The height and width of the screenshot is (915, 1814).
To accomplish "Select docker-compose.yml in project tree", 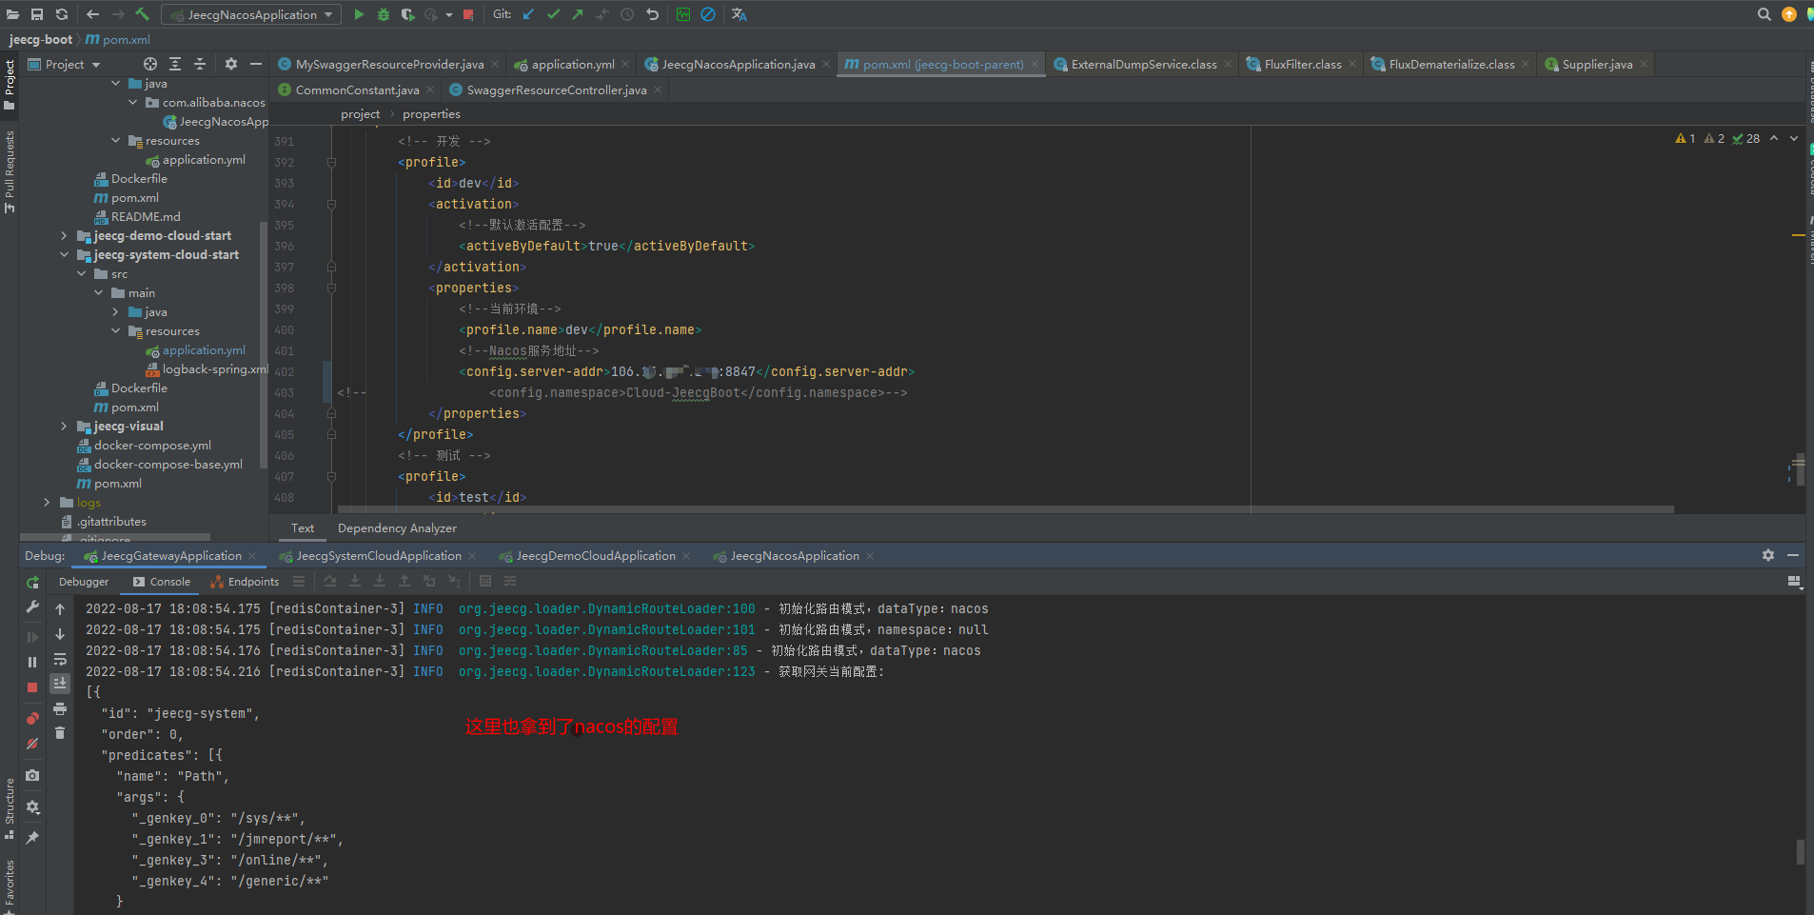I will (152, 446).
